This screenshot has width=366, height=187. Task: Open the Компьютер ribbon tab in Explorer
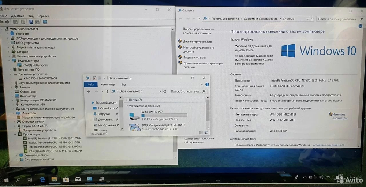coord(108,85)
